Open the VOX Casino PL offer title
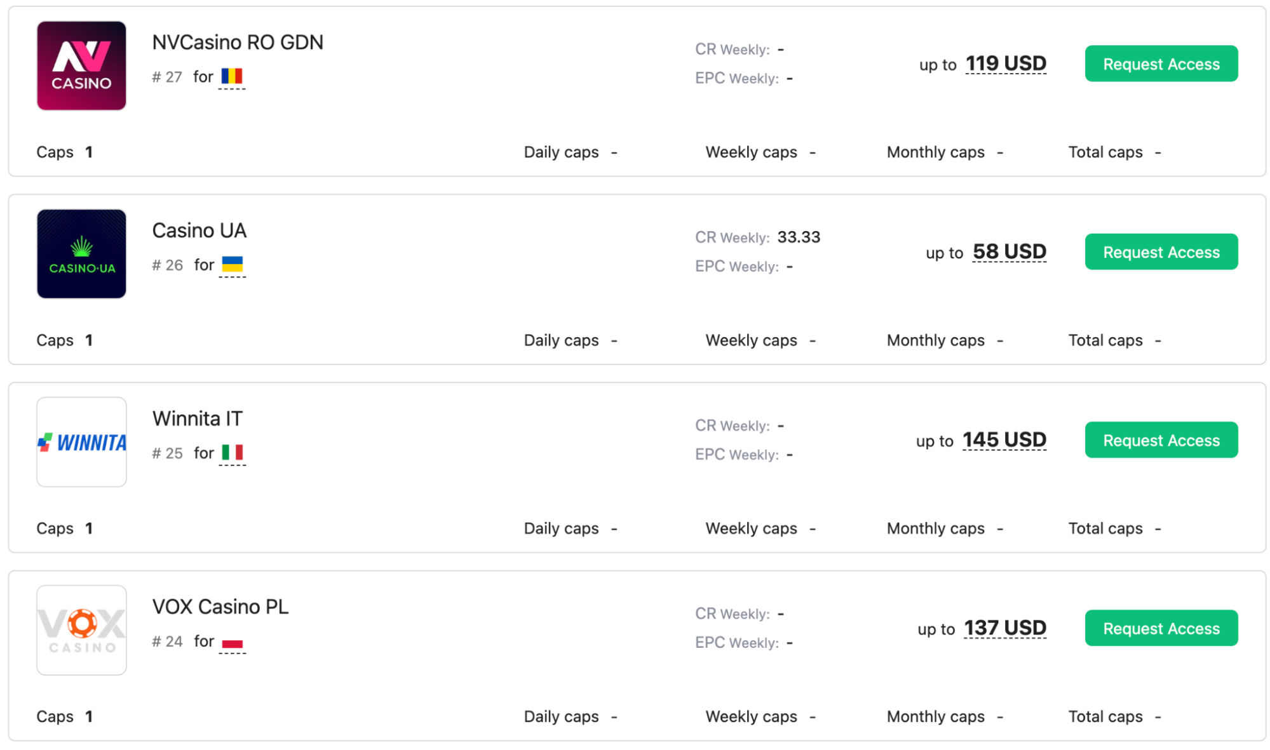The height and width of the screenshot is (750, 1270). pos(220,606)
